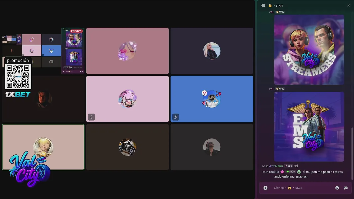This screenshot has height=199, width=354.
Task: Click the STAFF channel title in header
Action: coord(280,6)
